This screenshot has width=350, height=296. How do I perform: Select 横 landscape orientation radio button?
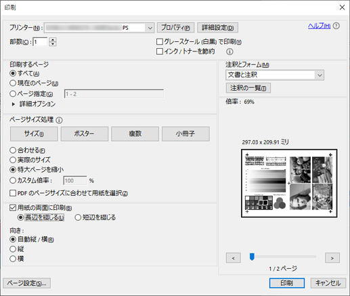click(13, 259)
